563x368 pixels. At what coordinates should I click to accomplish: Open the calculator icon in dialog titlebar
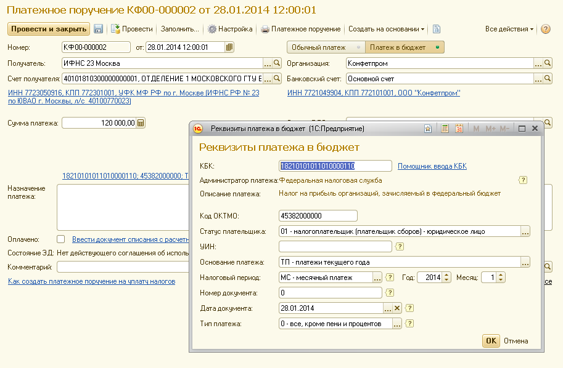click(445, 129)
